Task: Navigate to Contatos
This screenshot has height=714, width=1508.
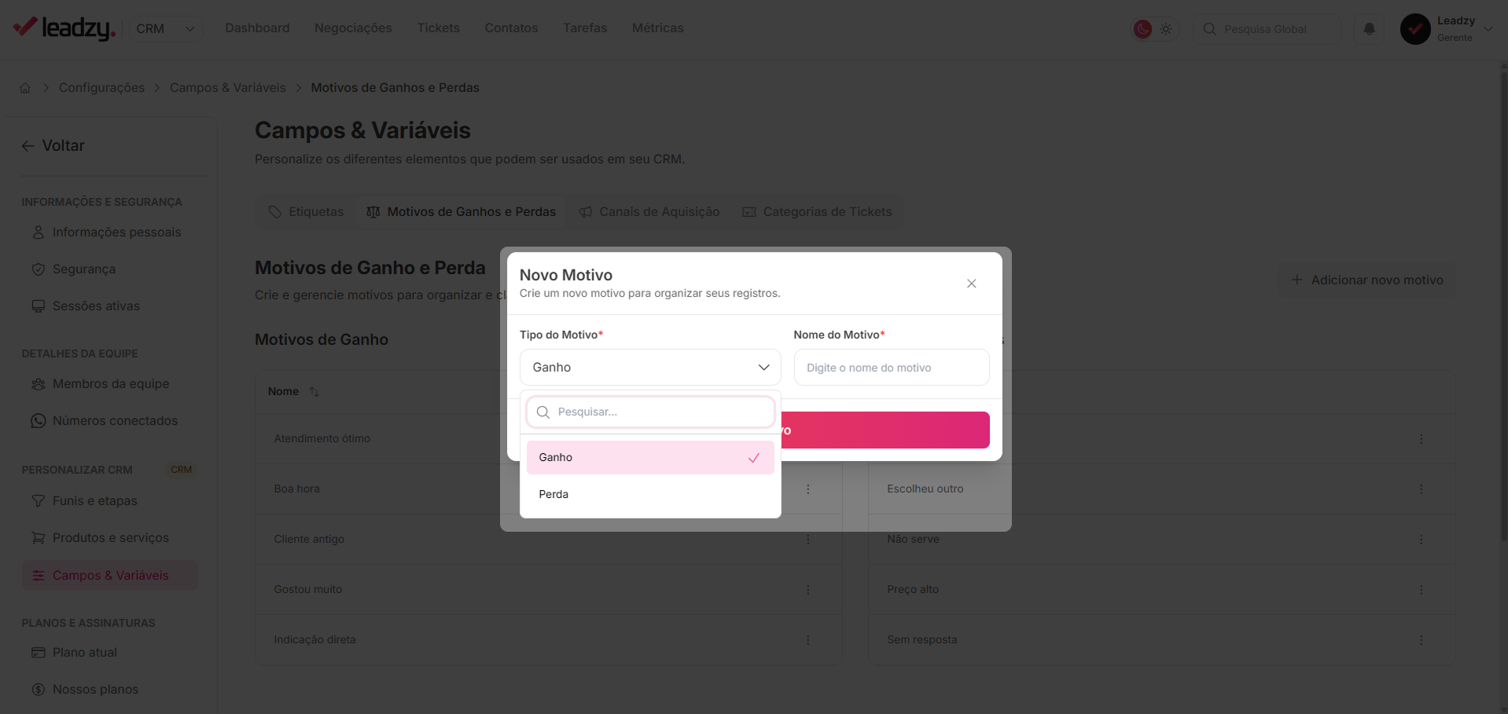Action: (511, 28)
